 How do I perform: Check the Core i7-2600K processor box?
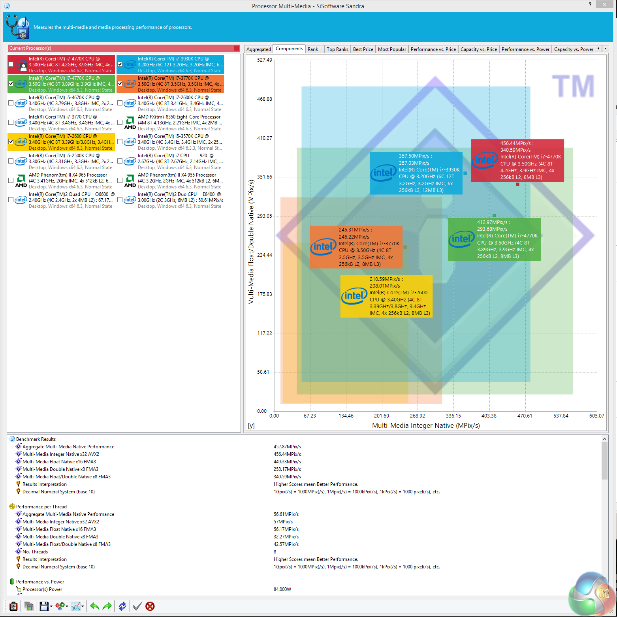[x=120, y=103]
